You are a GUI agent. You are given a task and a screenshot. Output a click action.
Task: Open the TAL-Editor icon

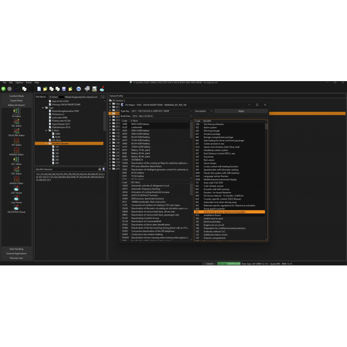tap(17, 124)
